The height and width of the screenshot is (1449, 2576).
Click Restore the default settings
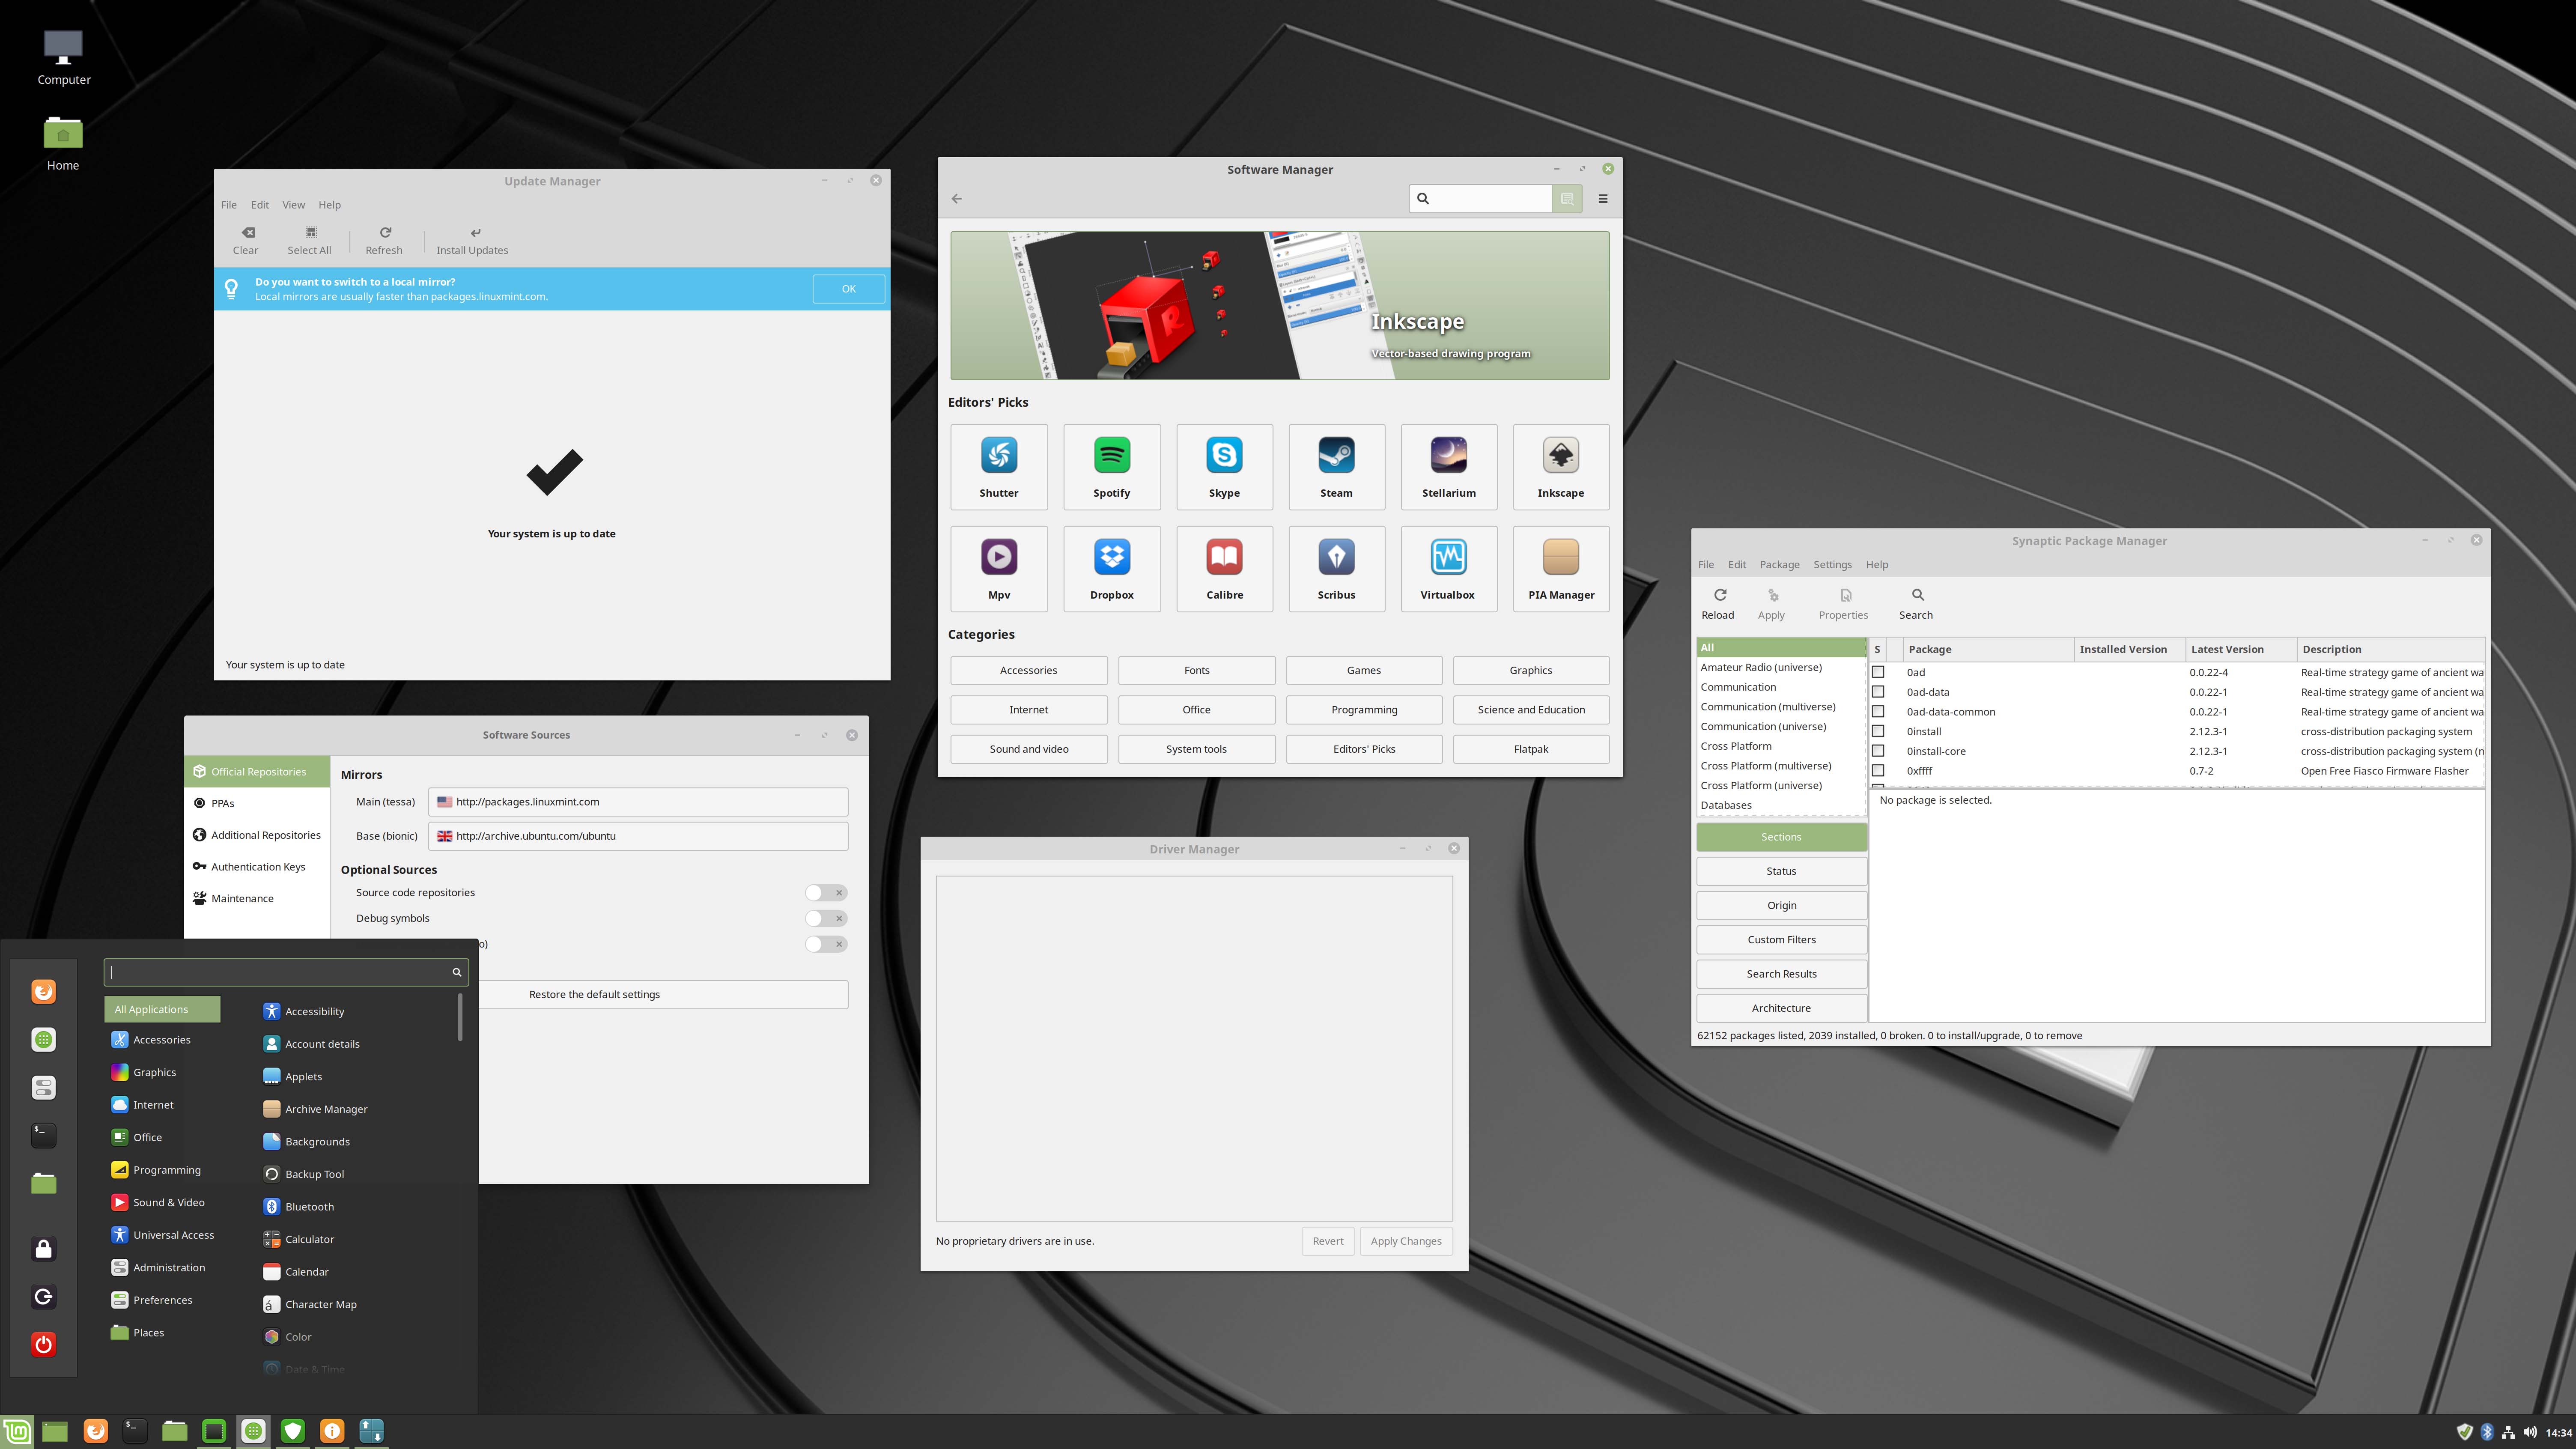coord(594,994)
